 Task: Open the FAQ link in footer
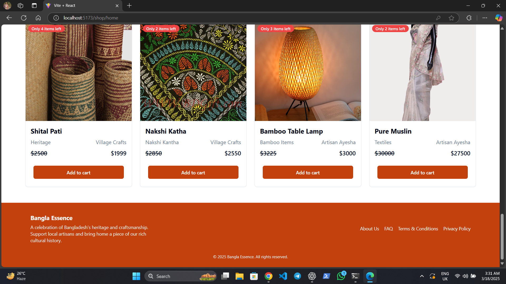[388, 229]
